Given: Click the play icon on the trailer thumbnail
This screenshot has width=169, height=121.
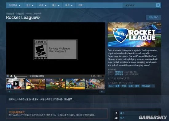Looking at the screenshot, I should click(x=16, y=84).
